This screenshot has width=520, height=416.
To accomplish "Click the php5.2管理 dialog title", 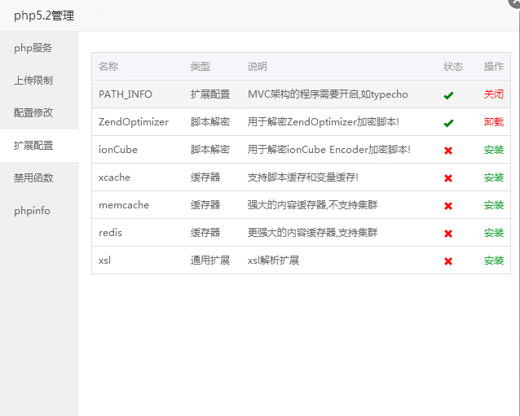I will click(44, 15).
